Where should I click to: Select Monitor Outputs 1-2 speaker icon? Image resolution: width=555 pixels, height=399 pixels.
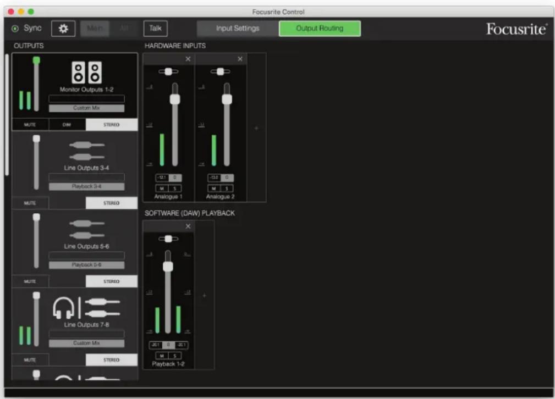point(87,72)
